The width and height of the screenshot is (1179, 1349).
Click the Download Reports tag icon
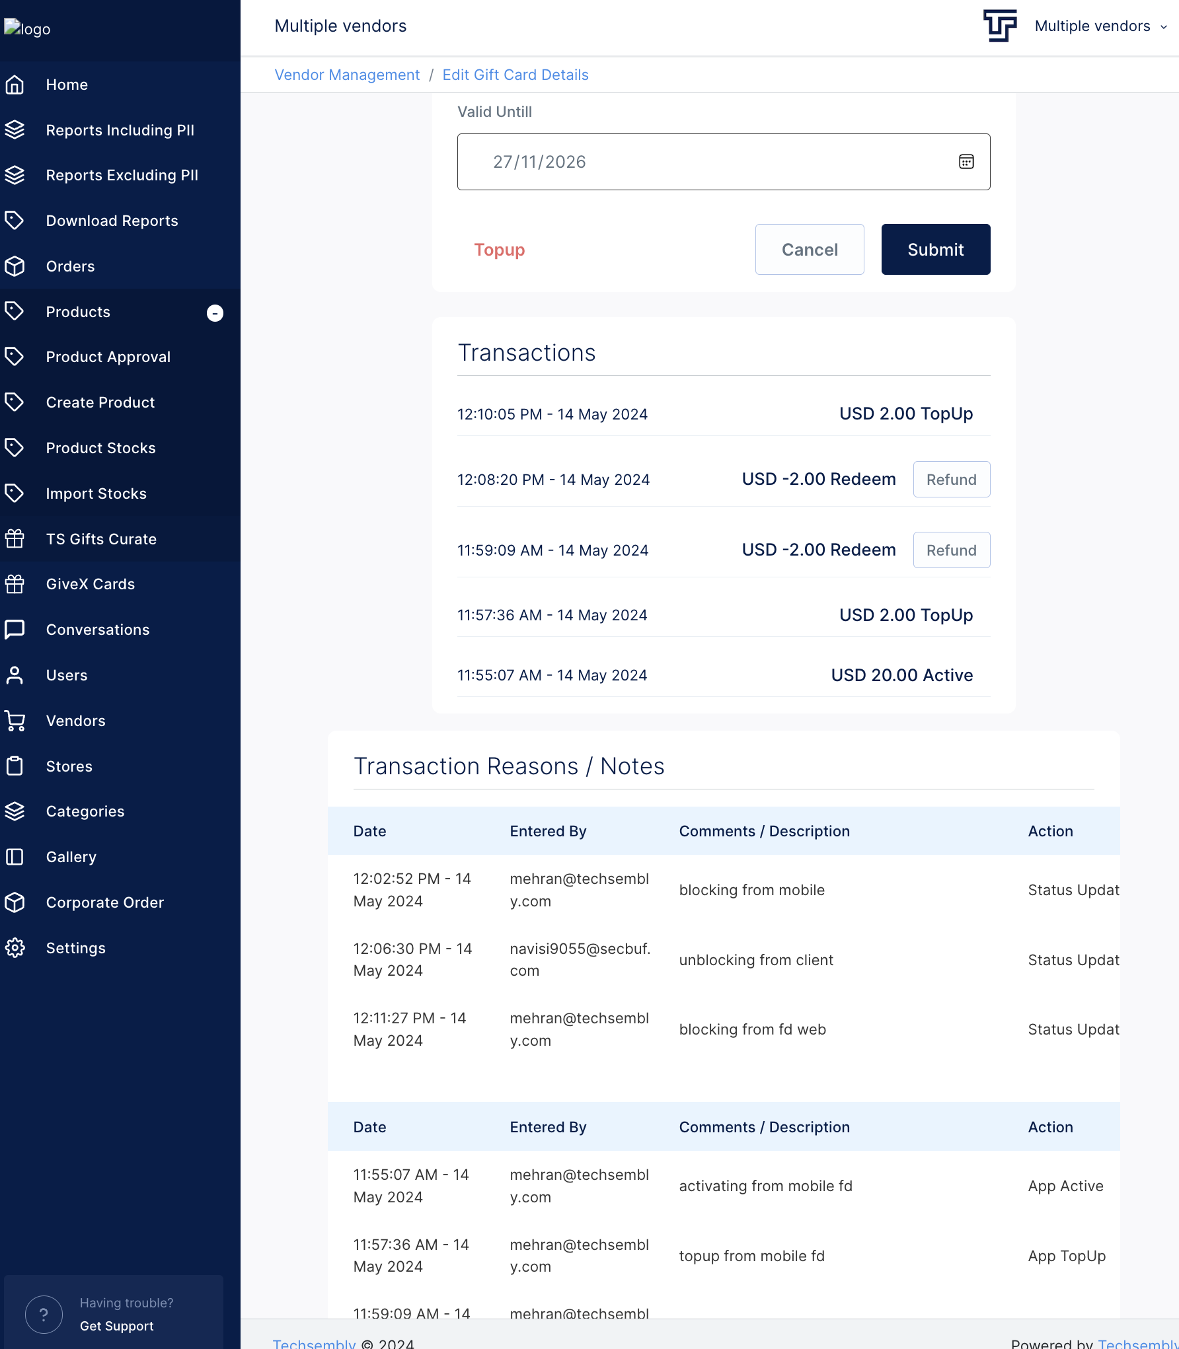pos(15,221)
